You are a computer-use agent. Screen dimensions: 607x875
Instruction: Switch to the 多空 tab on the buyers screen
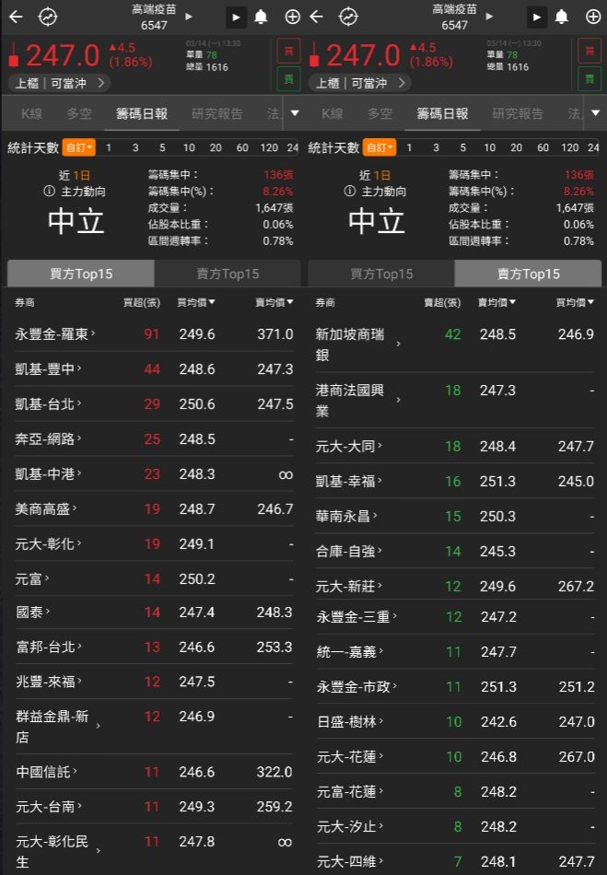pyautogui.click(x=79, y=114)
